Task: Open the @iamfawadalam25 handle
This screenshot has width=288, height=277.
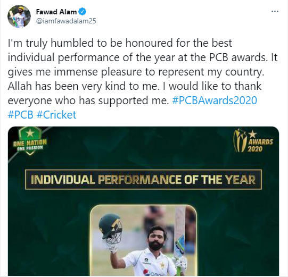Action: 66,21
